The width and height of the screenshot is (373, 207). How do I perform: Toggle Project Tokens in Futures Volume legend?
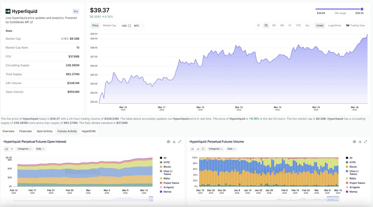pyautogui.click(x=355, y=183)
